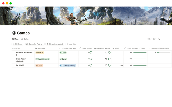172x107 pixels.
Task: Open the Platform filter dropdown
Action: click(18, 44)
